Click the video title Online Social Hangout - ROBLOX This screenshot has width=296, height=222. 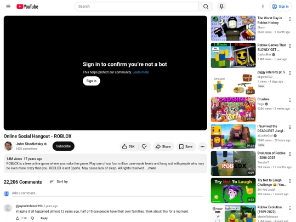coord(38,136)
